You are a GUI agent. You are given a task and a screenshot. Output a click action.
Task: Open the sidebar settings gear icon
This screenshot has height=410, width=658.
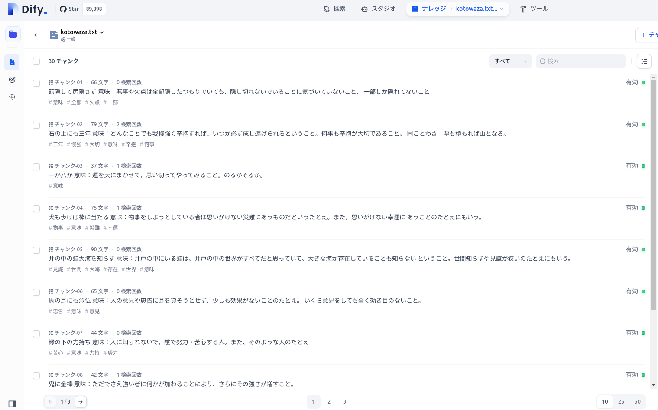12,97
